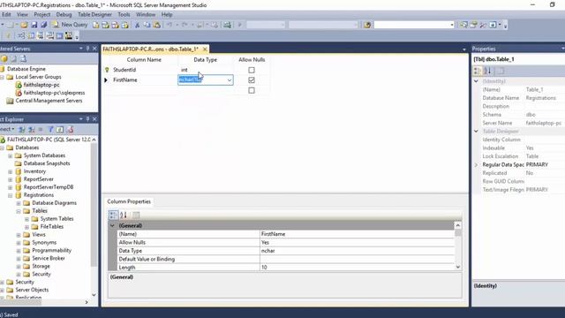The height and width of the screenshot is (318, 565).
Task: Start a New Query from the toolbar
Action: [x=71, y=25]
